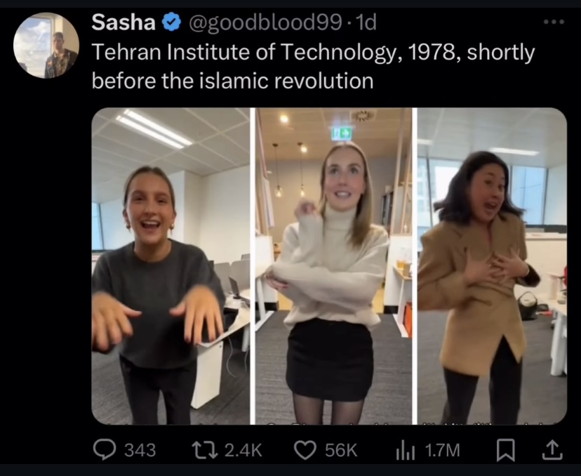Like the tweet with heart icon
Screen dimensions: 581x476
point(305,450)
